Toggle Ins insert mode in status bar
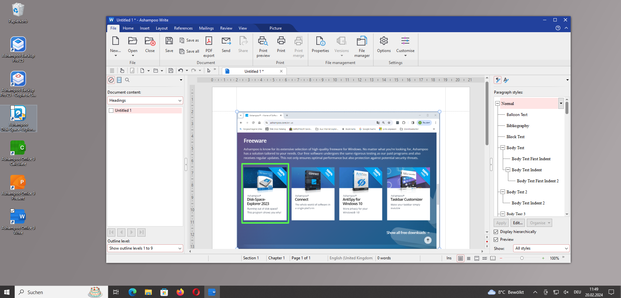621x298 pixels. point(449,258)
